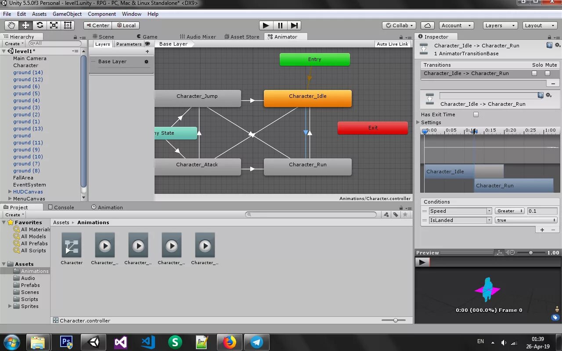Switch to the Asset Store tab
The height and width of the screenshot is (351, 562).
click(242, 37)
